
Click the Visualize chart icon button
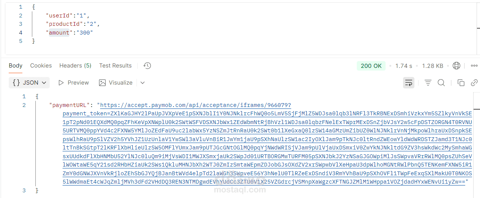click(116, 83)
